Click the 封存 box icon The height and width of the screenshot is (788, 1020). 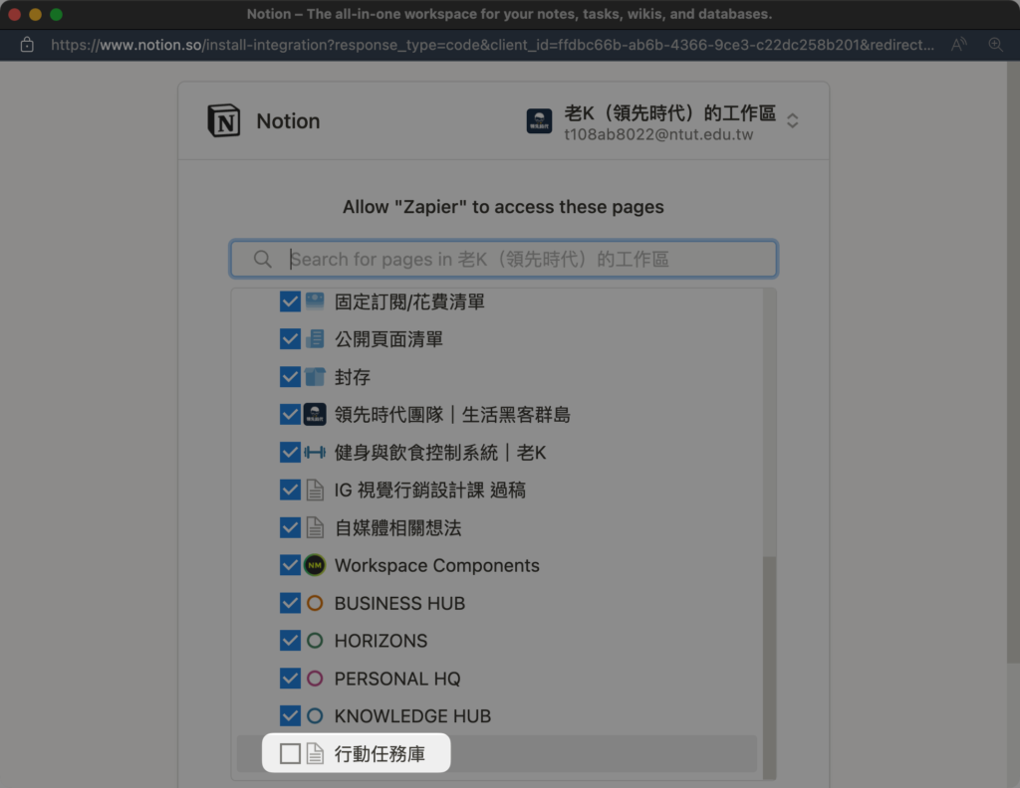(x=315, y=377)
